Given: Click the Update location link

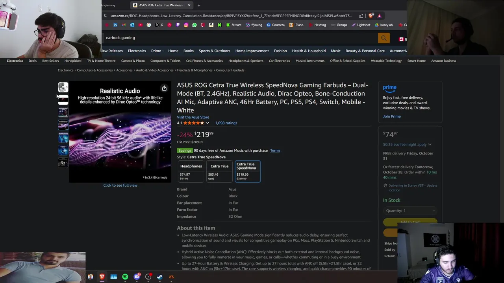Looking at the screenshot, I should pyautogui.click(x=413, y=188).
